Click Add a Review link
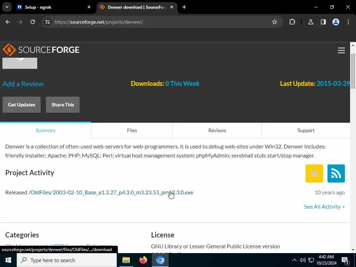Viewport: 356px width, 267px height. [x=23, y=84]
